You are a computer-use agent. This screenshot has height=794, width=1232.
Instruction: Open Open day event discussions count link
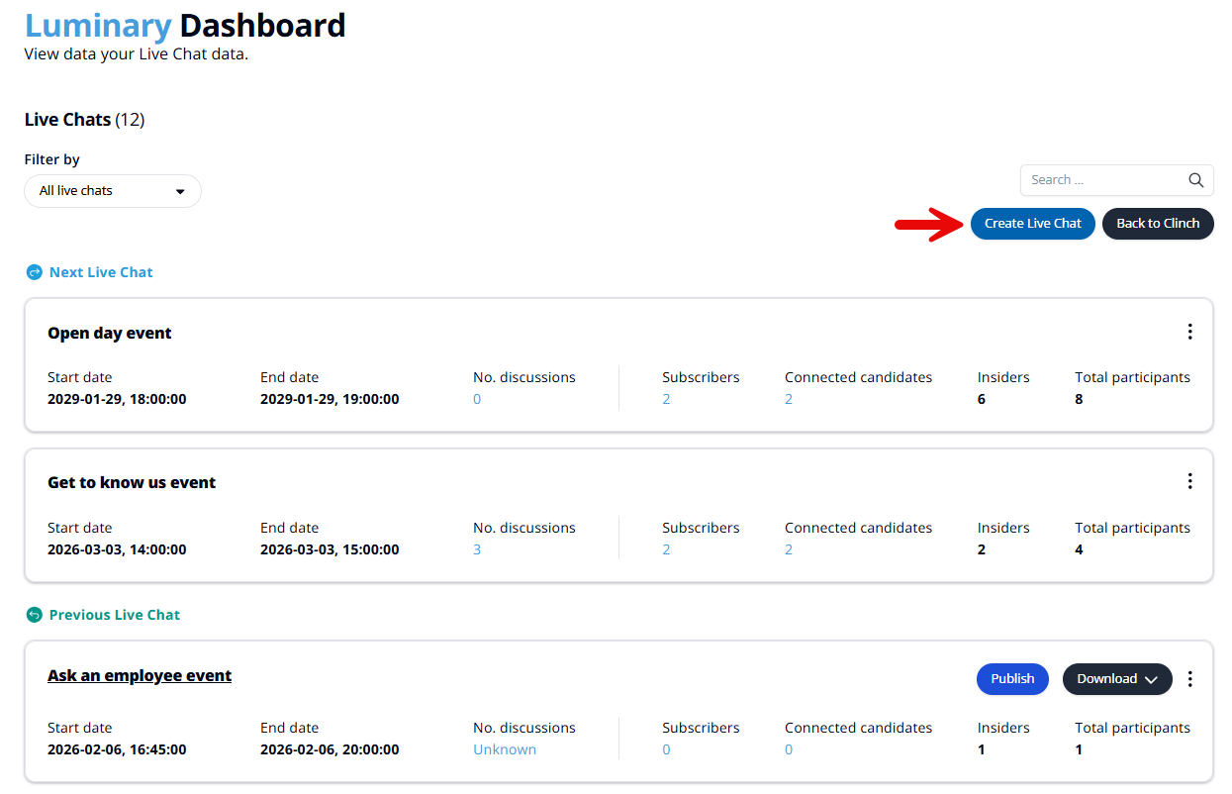tap(477, 399)
